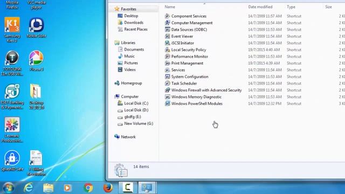
Task: Click the iSCSI Initiator icon
Action: coord(168,43)
